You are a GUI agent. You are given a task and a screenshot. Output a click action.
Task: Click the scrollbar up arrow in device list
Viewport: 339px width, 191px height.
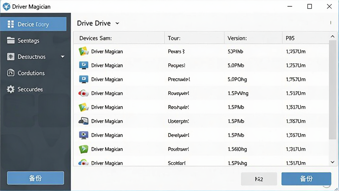332,36
